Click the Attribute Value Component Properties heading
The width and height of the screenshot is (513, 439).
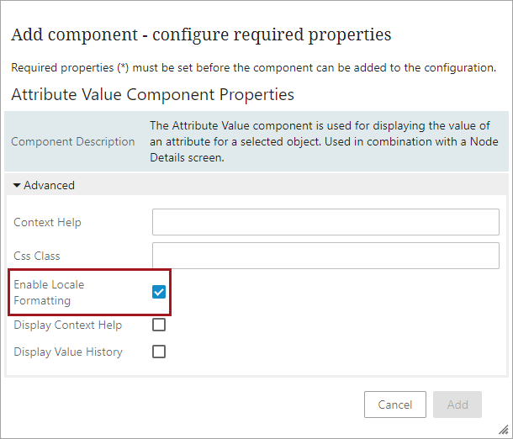[x=152, y=95]
